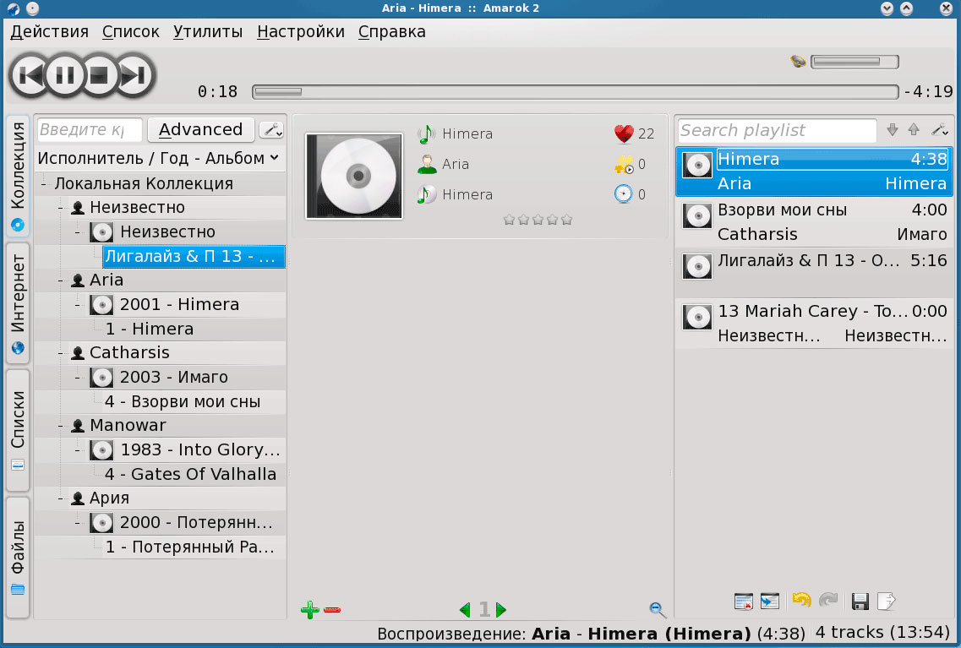The width and height of the screenshot is (961, 648).
Task: Click the context zoom out magnifier
Action: tap(658, 609)
